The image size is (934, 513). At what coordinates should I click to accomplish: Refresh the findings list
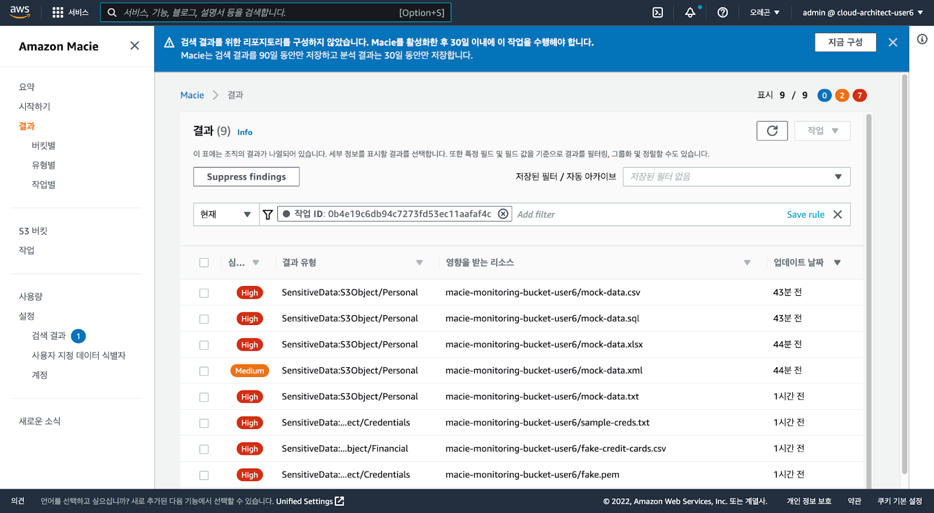pyautogui.click(x=772, y=131)
